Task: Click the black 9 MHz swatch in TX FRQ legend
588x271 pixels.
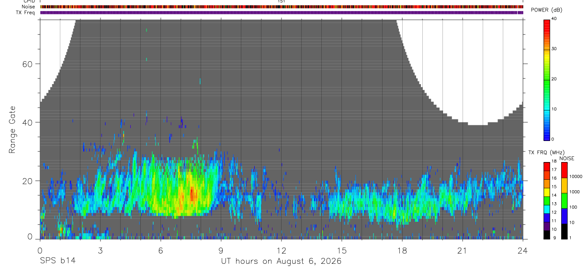Action: [547, 235]
